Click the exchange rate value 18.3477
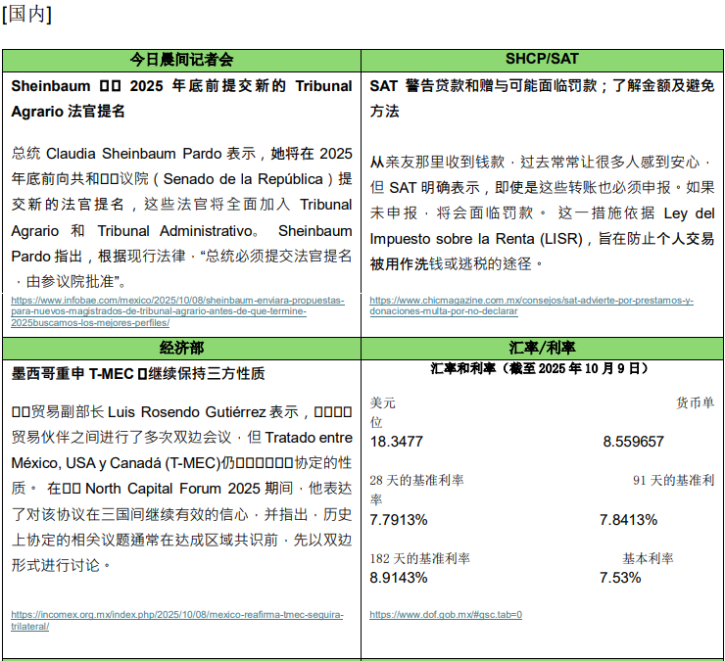 pyautogui.click(x=397, y=442)
